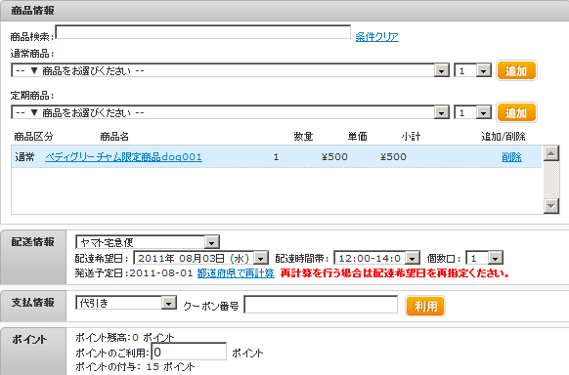
Task: Click the 削除 link for dog001 row
Action: (511, 157)
